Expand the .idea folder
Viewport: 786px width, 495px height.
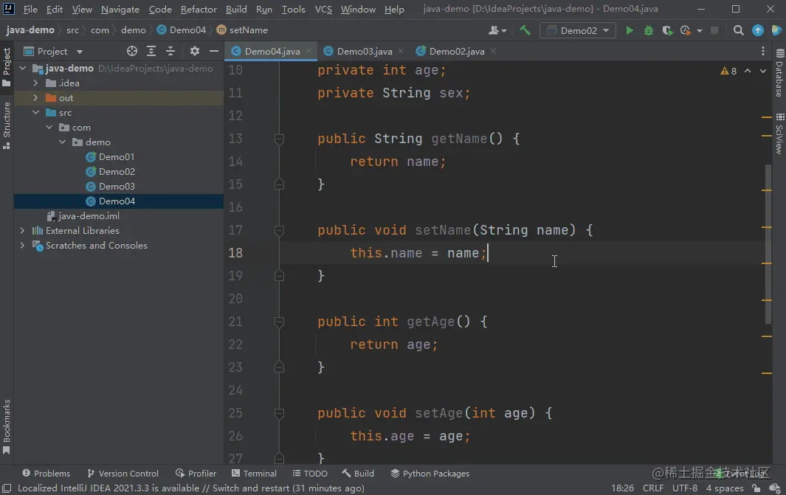point(35,83)
